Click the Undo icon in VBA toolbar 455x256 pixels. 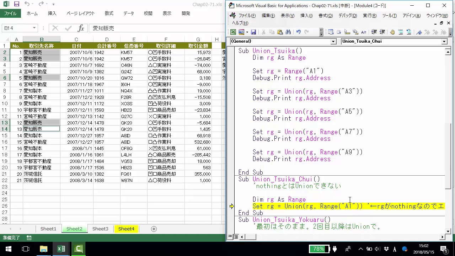pos(298,32)
